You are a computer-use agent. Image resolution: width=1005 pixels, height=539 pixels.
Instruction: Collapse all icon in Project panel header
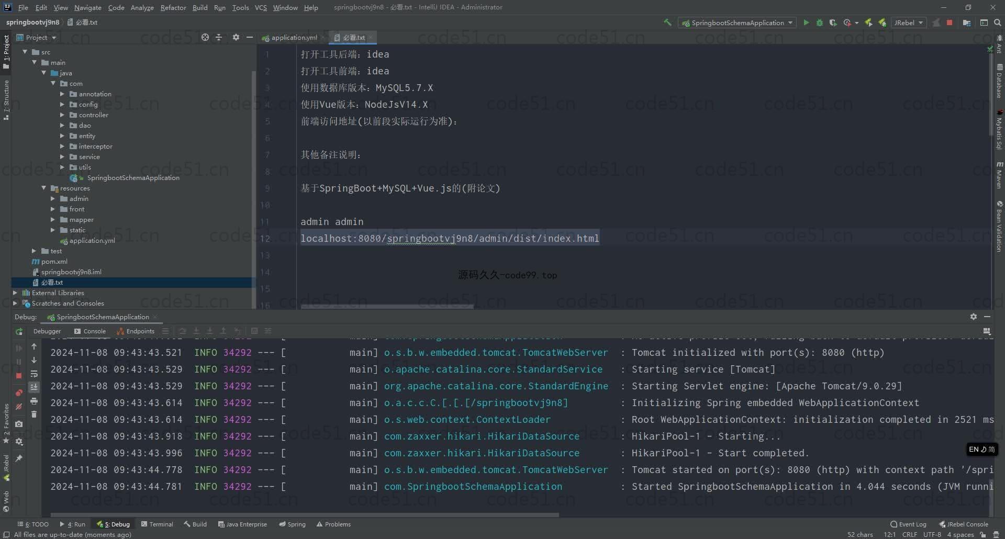(219, 37)
